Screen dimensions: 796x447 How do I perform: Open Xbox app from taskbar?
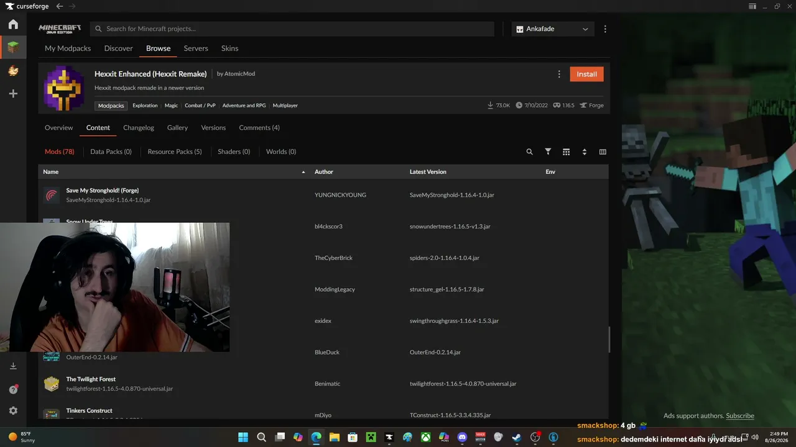point(425,437)
